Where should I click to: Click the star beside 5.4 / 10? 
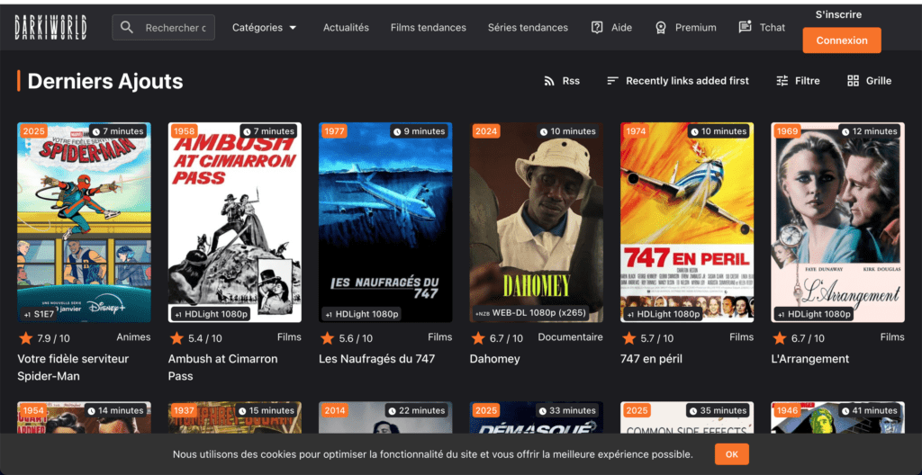pyautogui.click(x=176, y=338)
